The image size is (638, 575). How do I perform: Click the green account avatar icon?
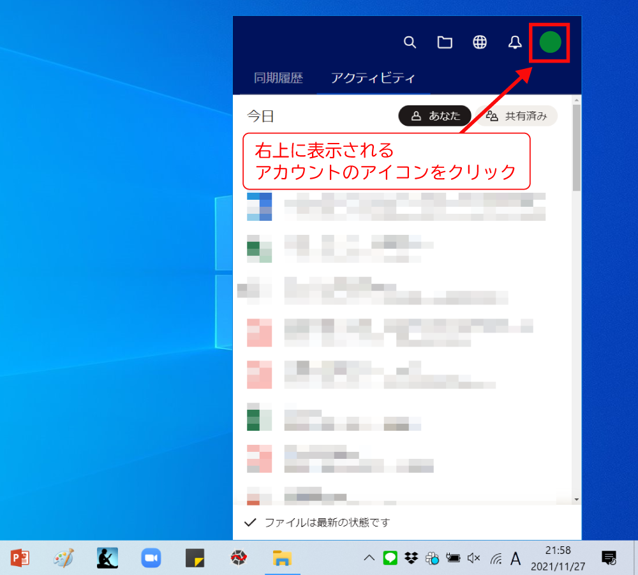550,43
